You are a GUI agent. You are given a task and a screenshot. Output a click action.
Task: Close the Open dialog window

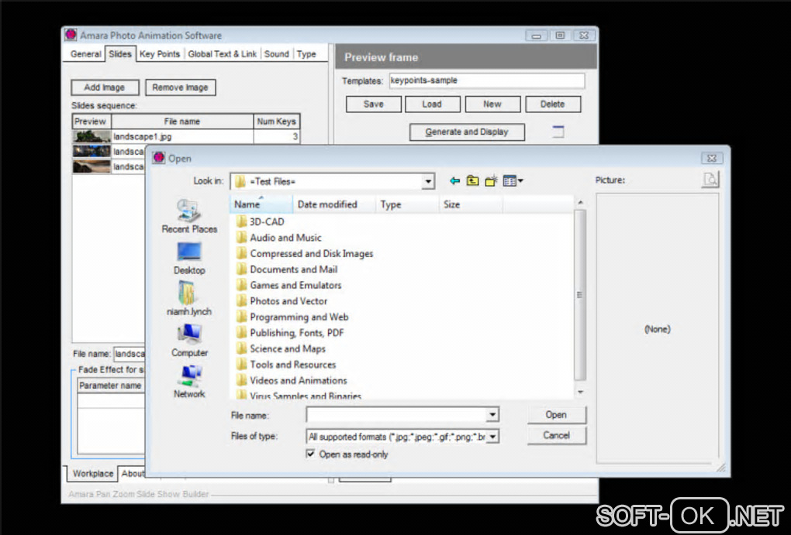coord(712,158)
